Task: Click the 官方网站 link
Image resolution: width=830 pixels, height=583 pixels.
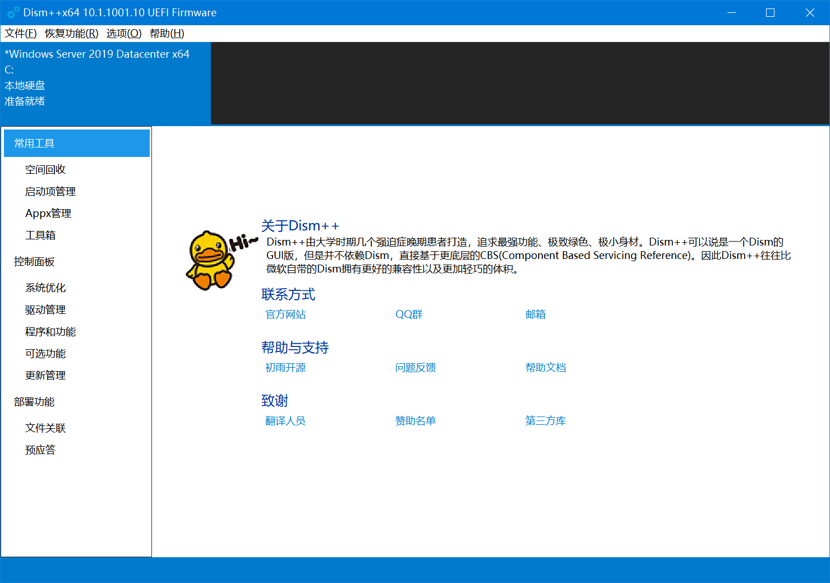Action: tap(285, 314)
